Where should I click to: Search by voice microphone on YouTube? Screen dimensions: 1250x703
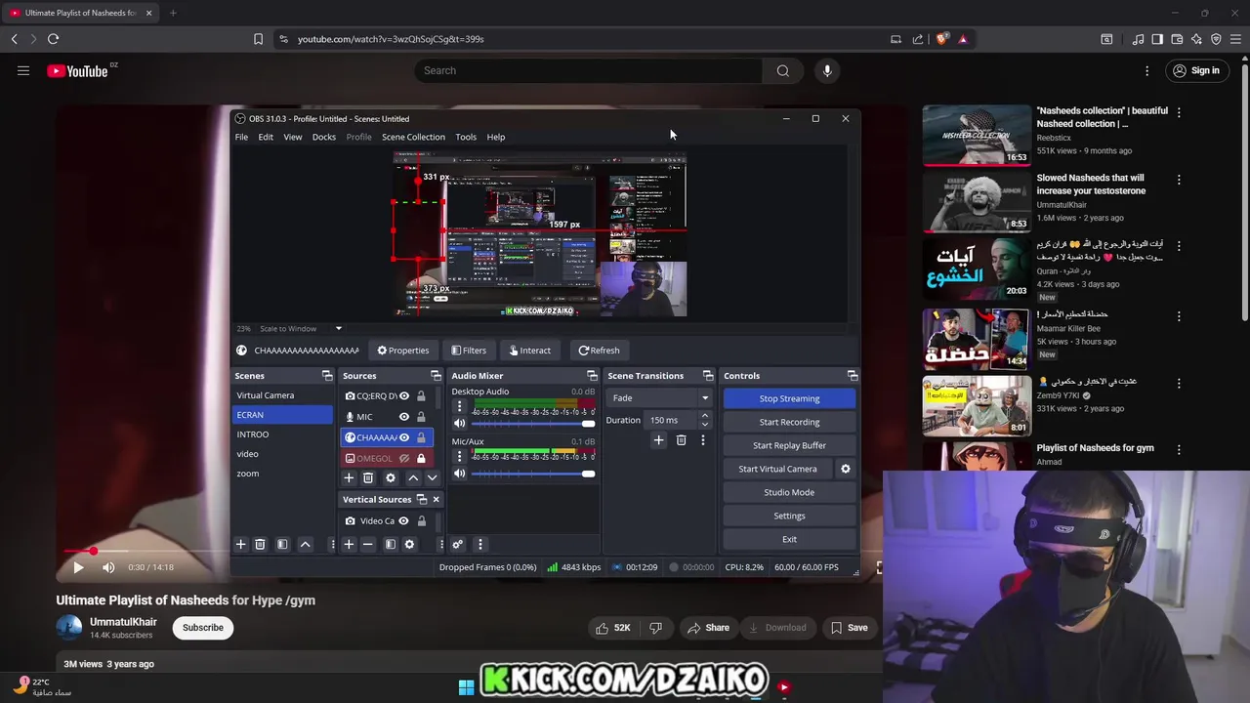[x=827, y=70]
